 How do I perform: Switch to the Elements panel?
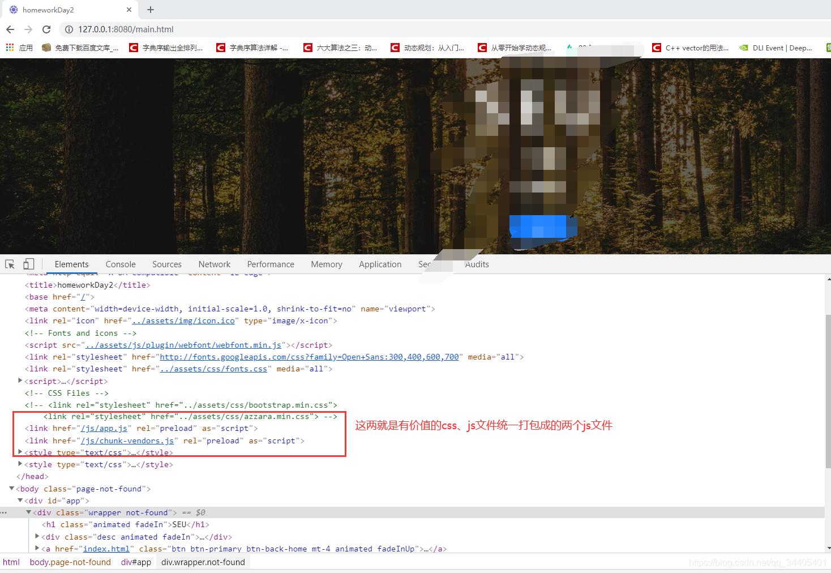tap(72, 264)
